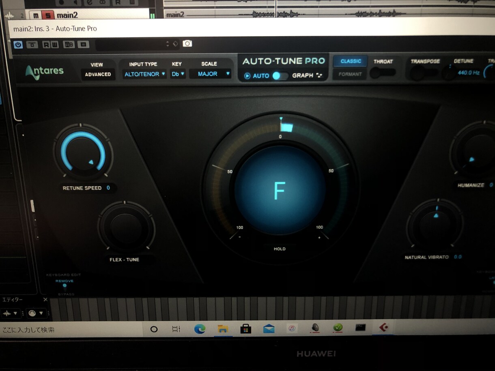Open the terminal window icon in taskbar
The height and width of the screenshot is (371, 495).
[360, 327]
